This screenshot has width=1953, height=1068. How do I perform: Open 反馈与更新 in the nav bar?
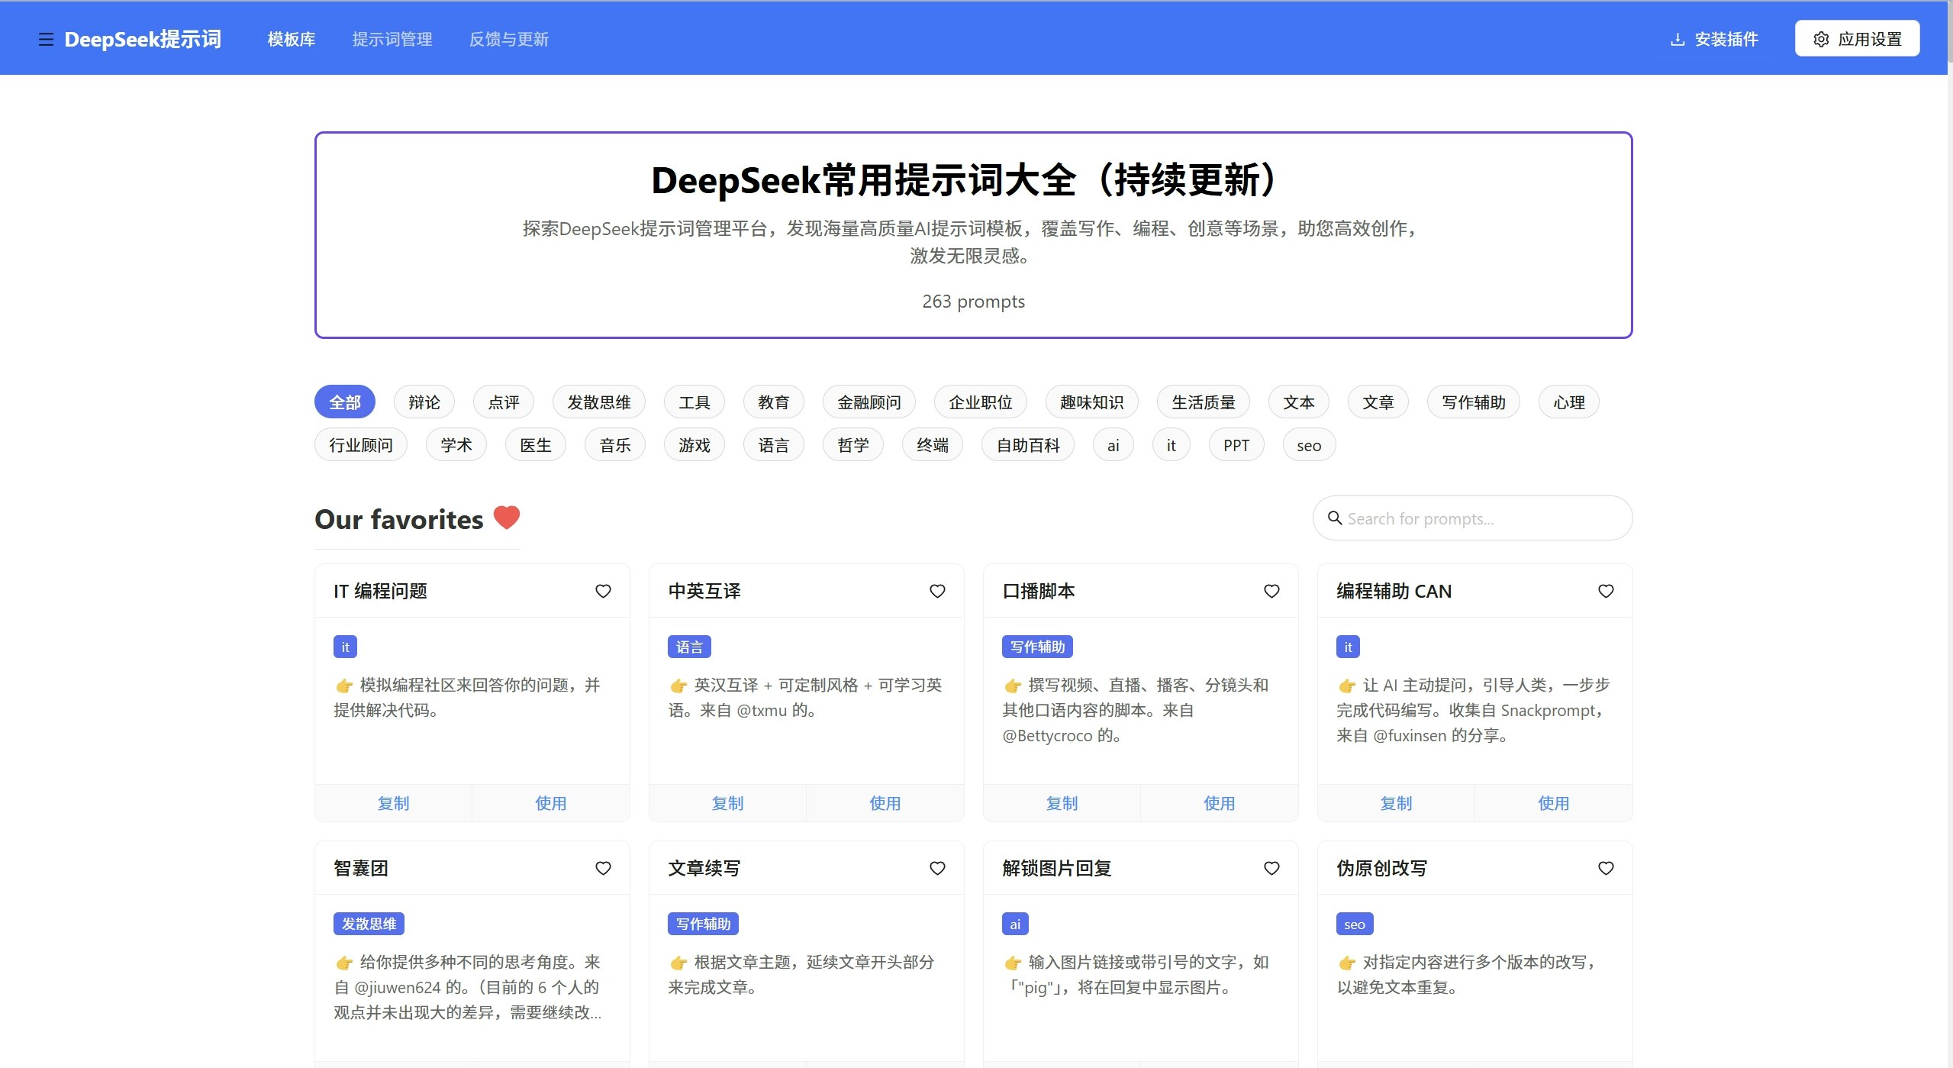(x=508, y=39)
